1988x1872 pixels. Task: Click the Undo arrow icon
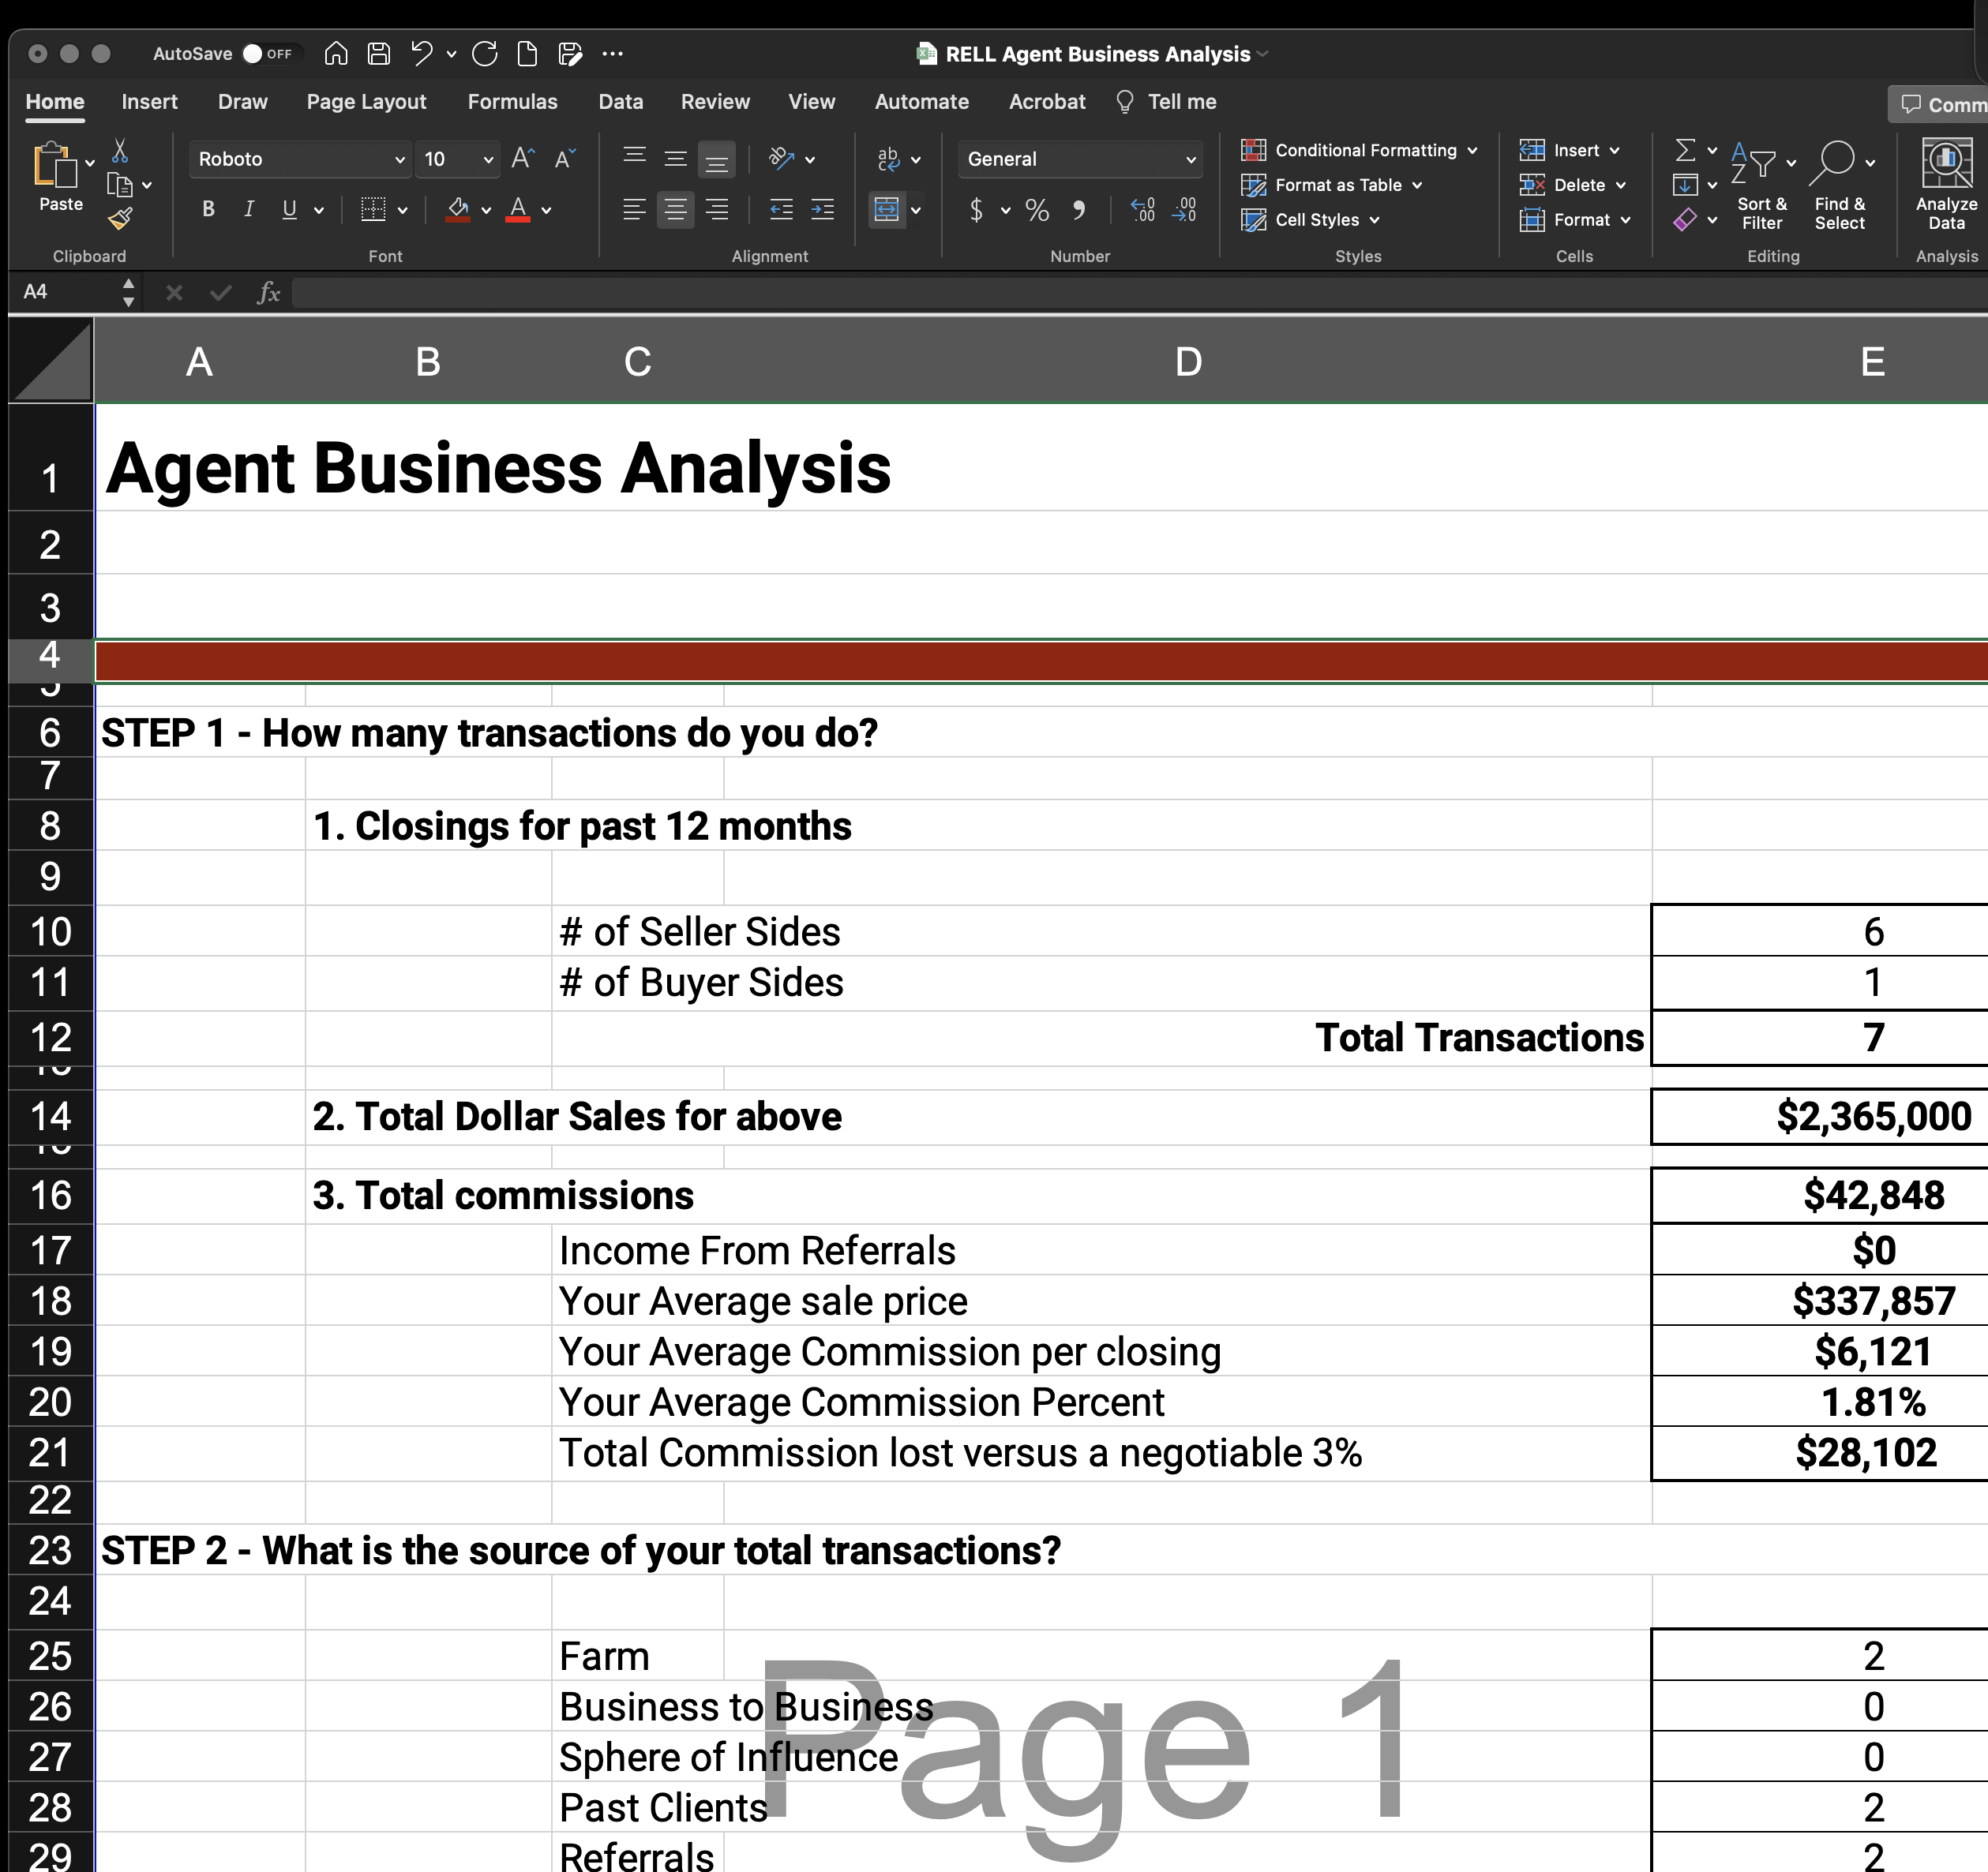point(422,53)
